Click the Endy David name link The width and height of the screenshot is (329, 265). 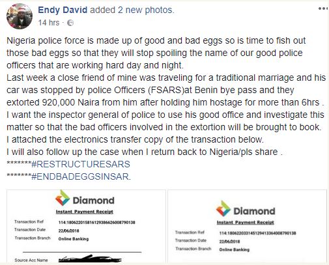(63, 10)
